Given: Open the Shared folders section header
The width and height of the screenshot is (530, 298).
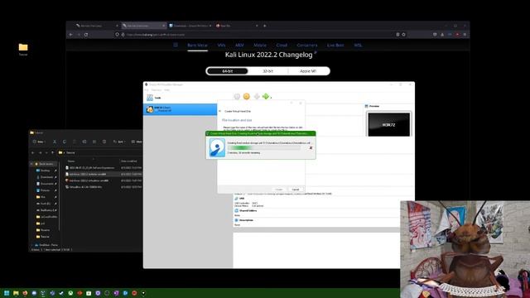Looking at the screenshot, I should [x=245, y=210].
